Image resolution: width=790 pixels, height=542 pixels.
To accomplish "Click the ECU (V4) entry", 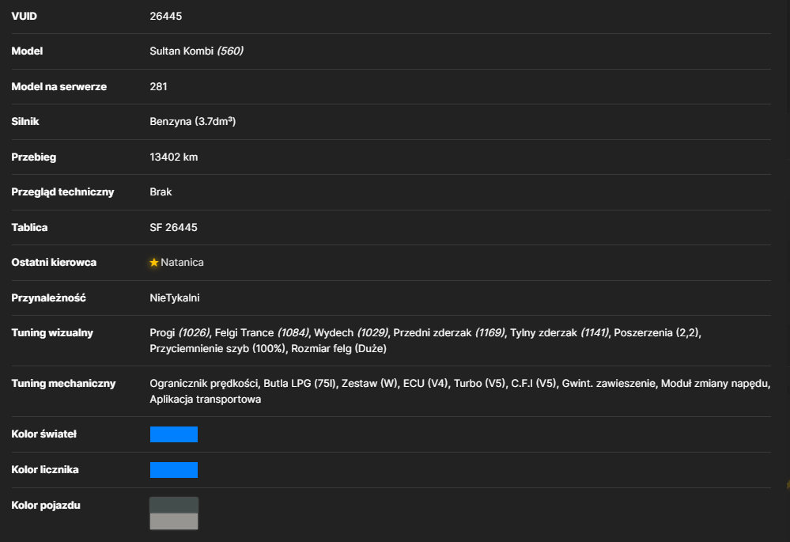I will click(425, 384).
